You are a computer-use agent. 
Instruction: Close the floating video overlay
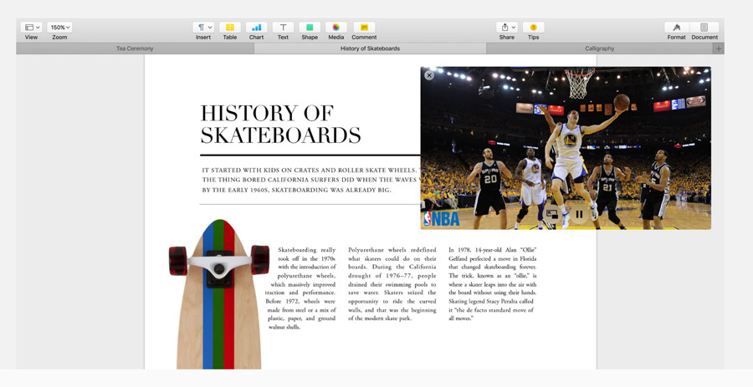point(429,75)
